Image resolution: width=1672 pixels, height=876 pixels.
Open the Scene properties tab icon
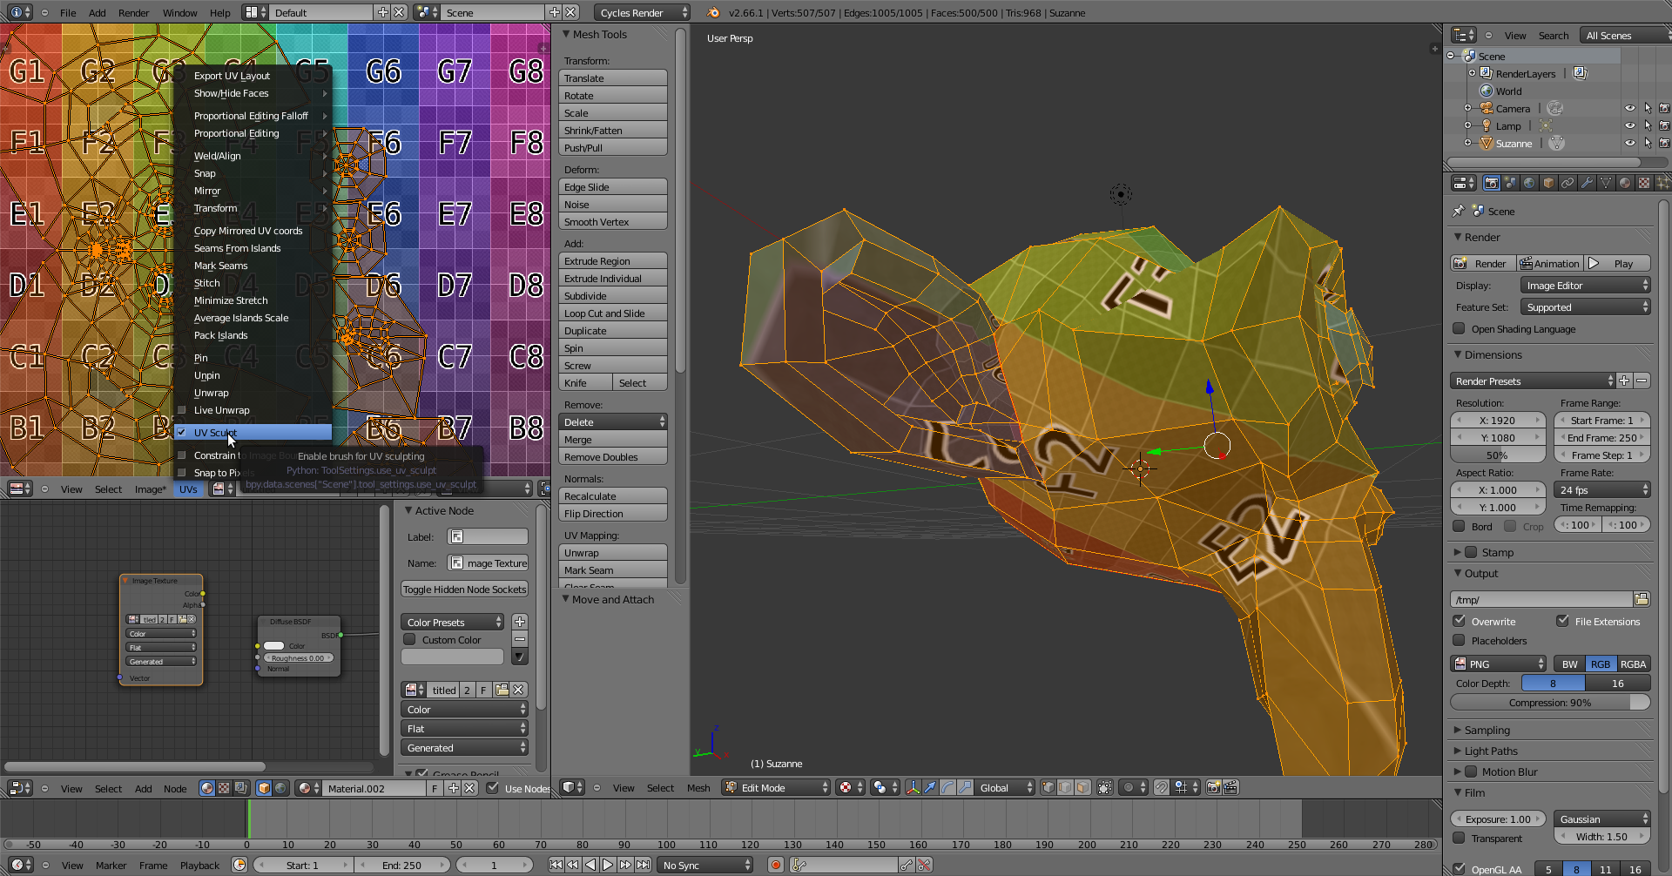[x=1510, y=183]
